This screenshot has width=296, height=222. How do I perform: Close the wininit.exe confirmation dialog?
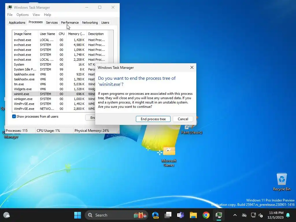pyautogui.click(x=192, y=67)
